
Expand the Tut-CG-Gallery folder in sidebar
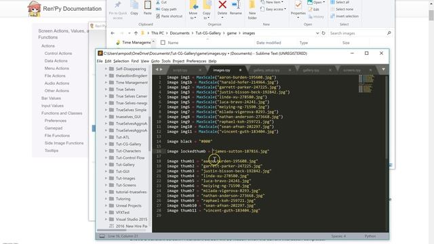tap(106, 144)
